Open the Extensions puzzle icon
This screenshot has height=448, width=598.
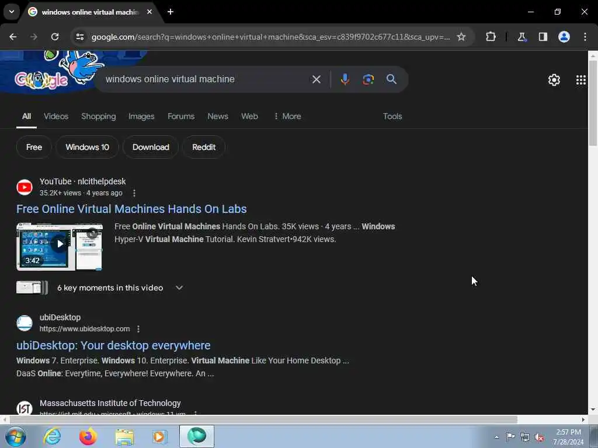(491, 37)
